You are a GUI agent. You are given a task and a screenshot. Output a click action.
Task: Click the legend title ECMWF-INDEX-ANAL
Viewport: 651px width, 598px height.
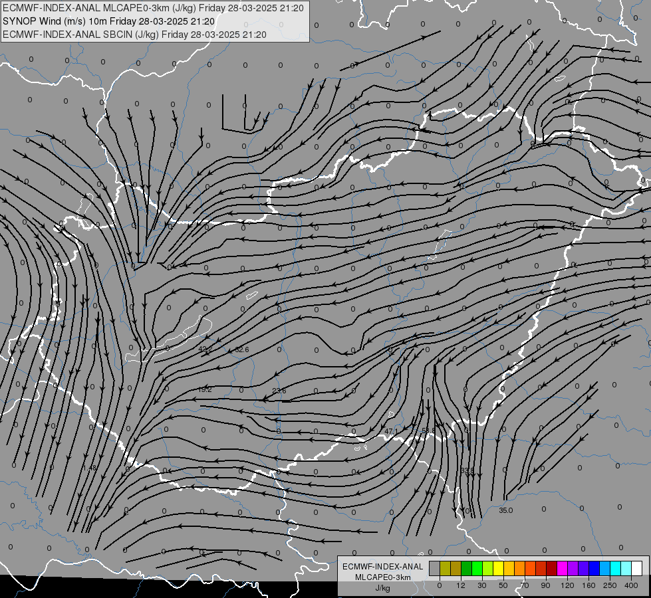pos(383,567)
